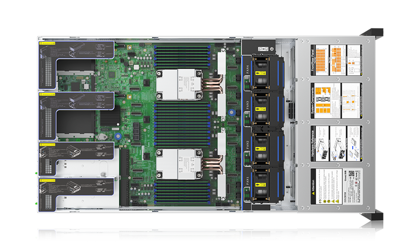The image size is (415, 249).
Task: Click the coin cell battery on motherboard
Action: 101,136
